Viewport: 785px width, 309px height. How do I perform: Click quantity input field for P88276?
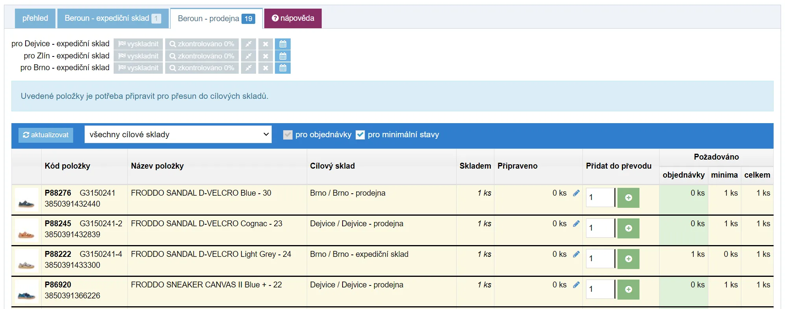[600, 197]
